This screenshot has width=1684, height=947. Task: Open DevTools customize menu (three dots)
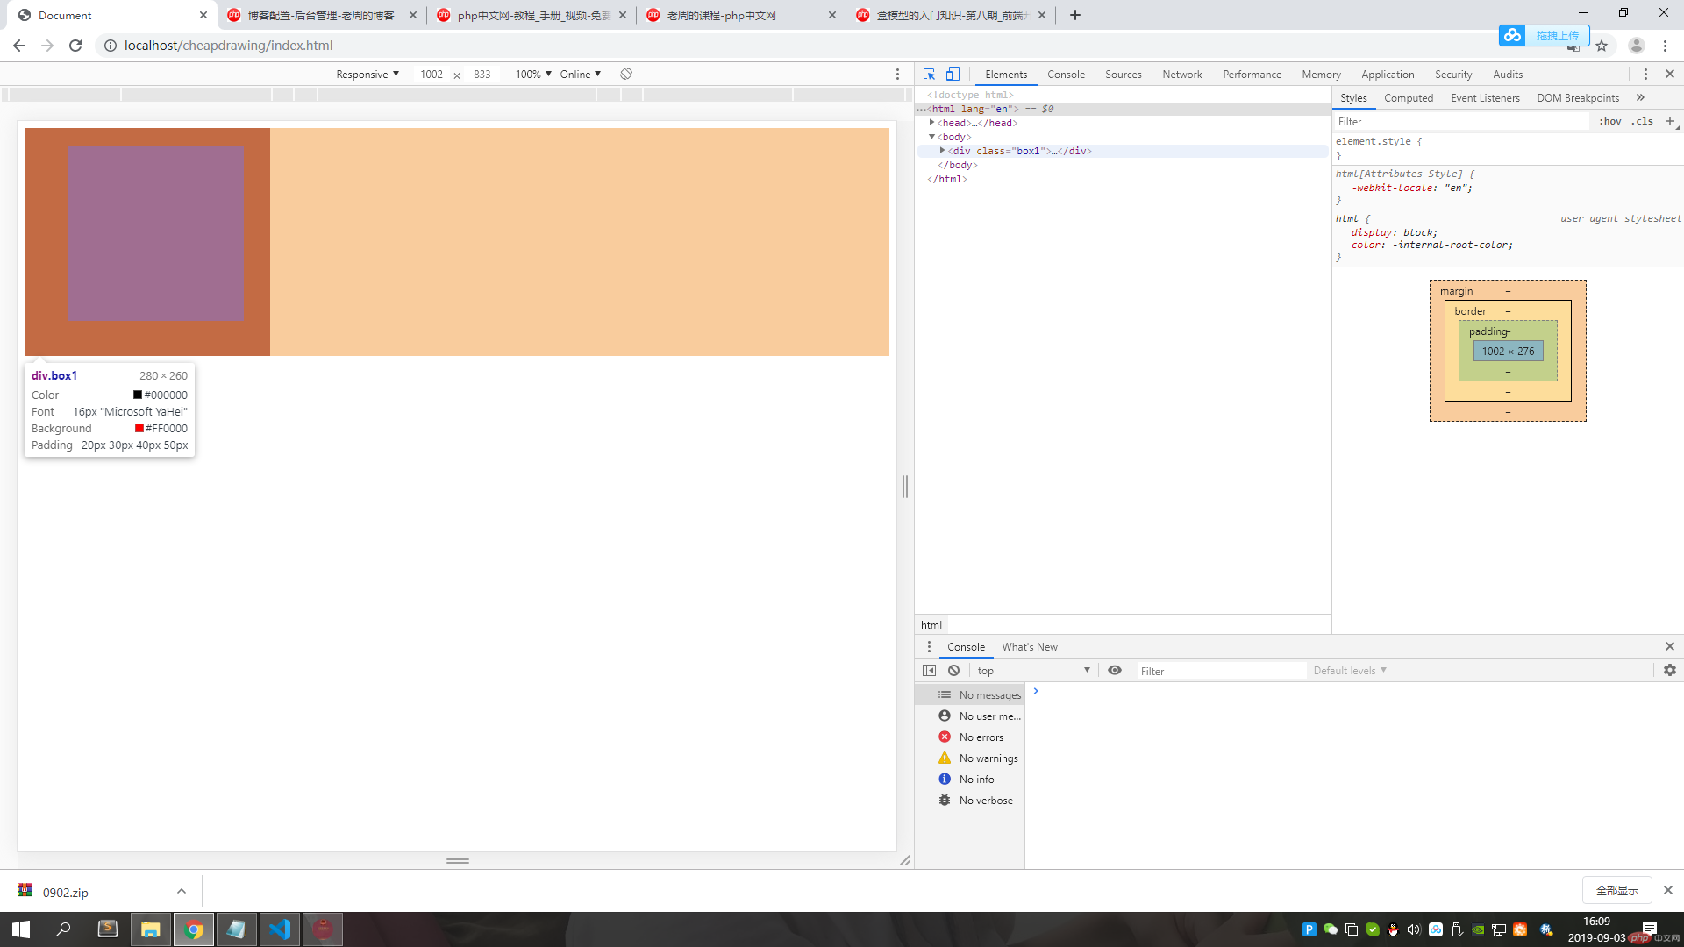point(1645,75)
